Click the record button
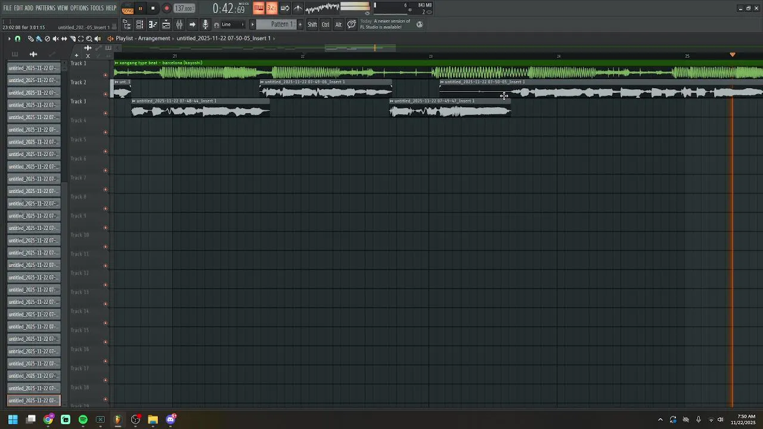763x429 pixels. pyautogui.click(x=166, y=8)
